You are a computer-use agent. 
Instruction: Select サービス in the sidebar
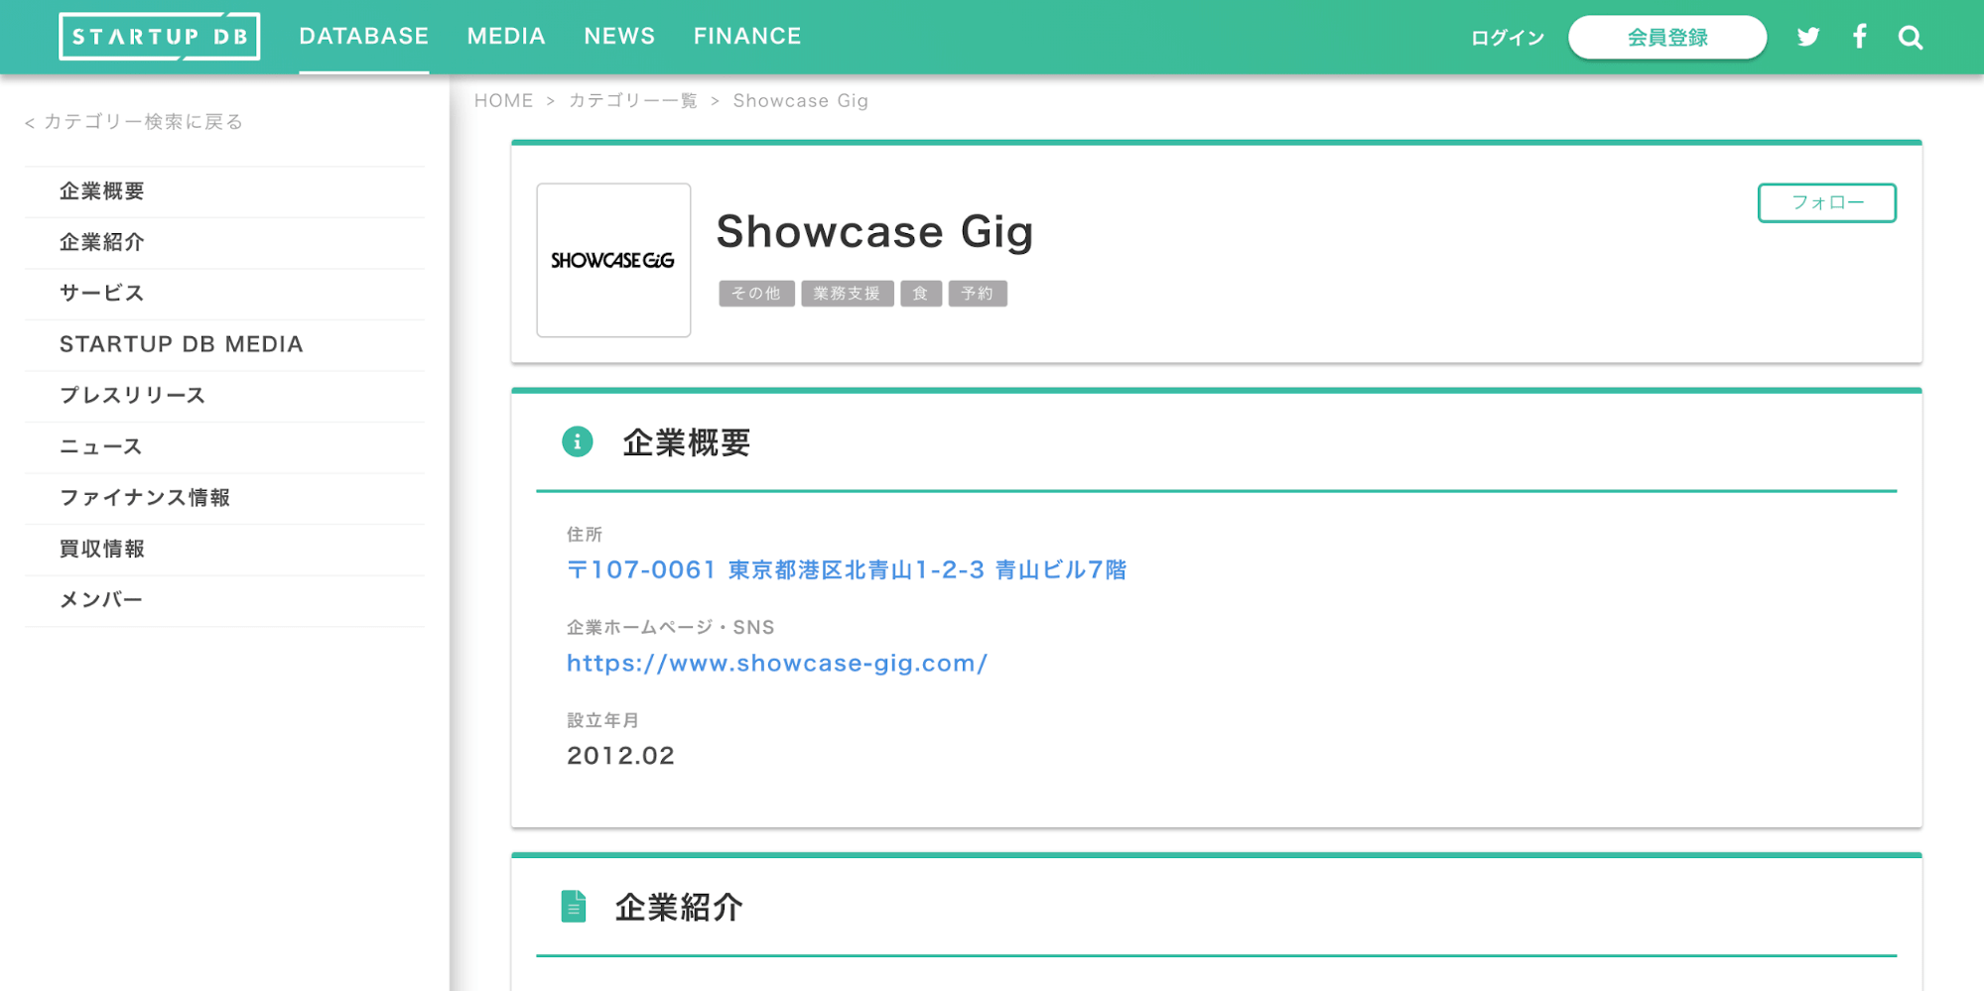click(x=224, y=294)
